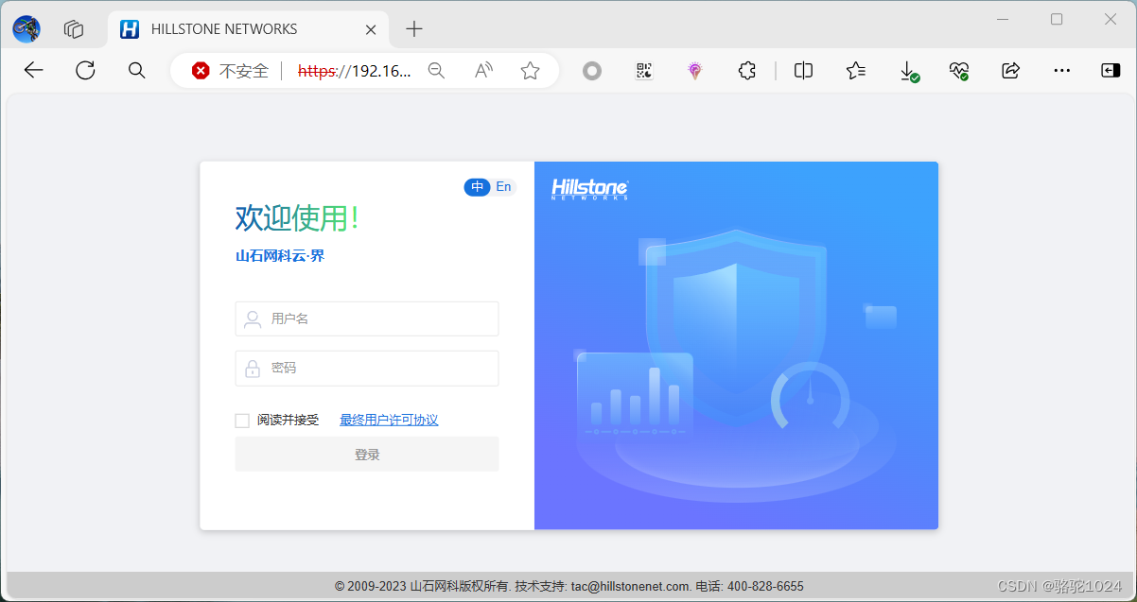
Task: Click the 密码 password input field
Action: click(367, 369)
